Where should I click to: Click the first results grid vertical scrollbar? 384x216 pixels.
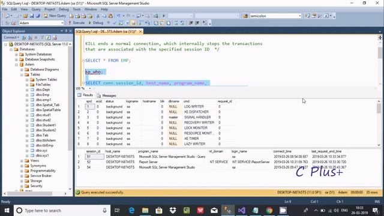(379, 123)
